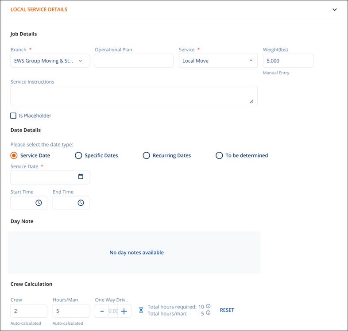
Task: Click info icon next to Total hours required
Action: pos(208,306)
